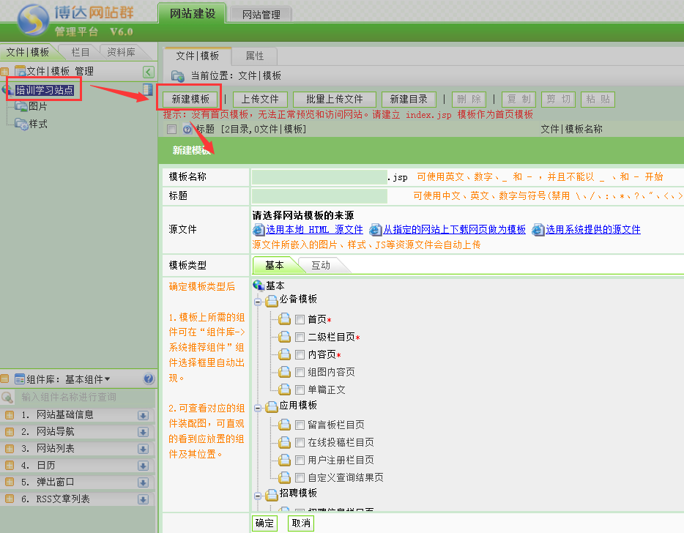Tick the 二级栏目页 checkbox

pyautogui.click(x=300, y=337)
